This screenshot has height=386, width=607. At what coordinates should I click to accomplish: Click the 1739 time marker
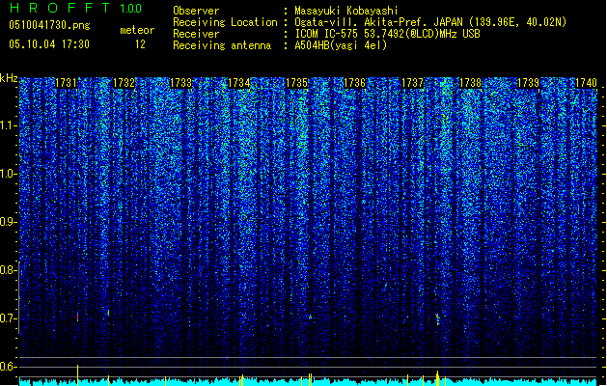528,83
